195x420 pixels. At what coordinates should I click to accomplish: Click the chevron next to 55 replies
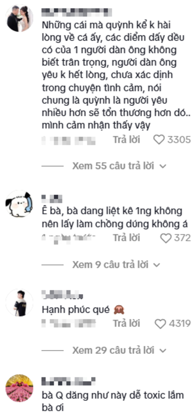163,167
